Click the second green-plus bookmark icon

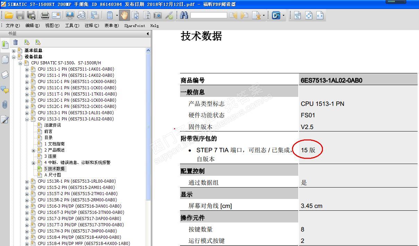click(38, 42)
